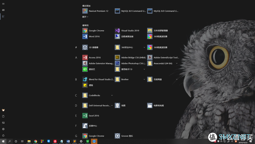The height and width of the screenshot is (144, 255).
Task: Expand the Dell Universal Receiver folder
Action: click(x=112, y=106)
